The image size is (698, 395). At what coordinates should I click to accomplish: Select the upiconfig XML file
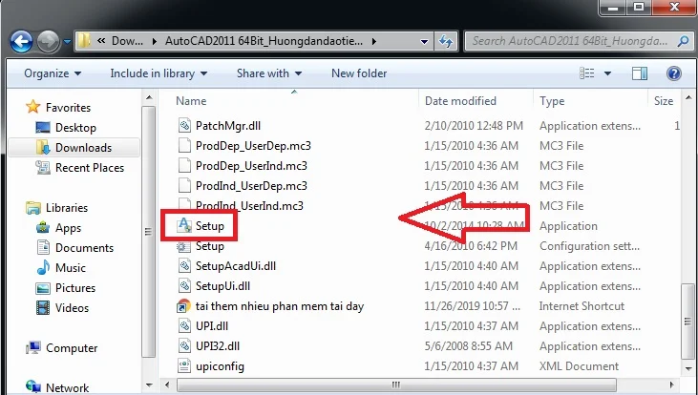[220, 366]
